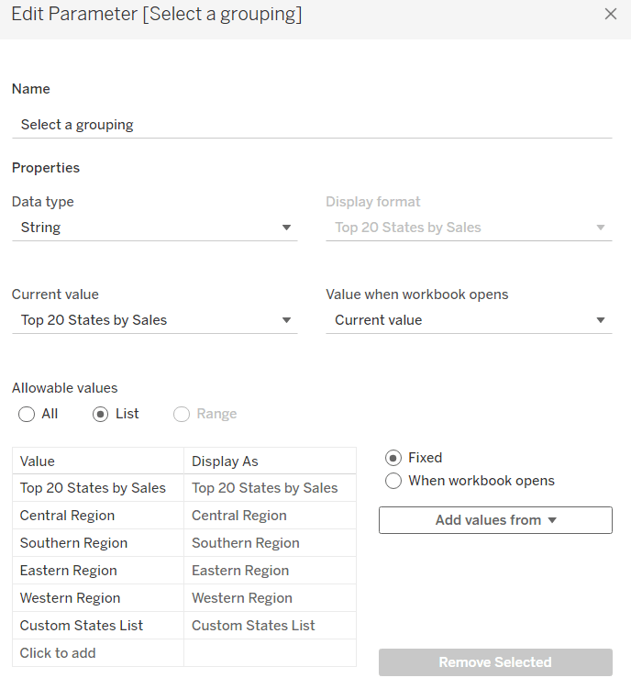Click the Name input field

click(x=312, y=125)
